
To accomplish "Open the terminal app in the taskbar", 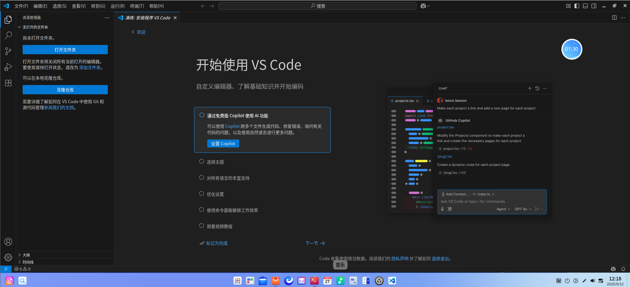I will (x=314, y=280).
